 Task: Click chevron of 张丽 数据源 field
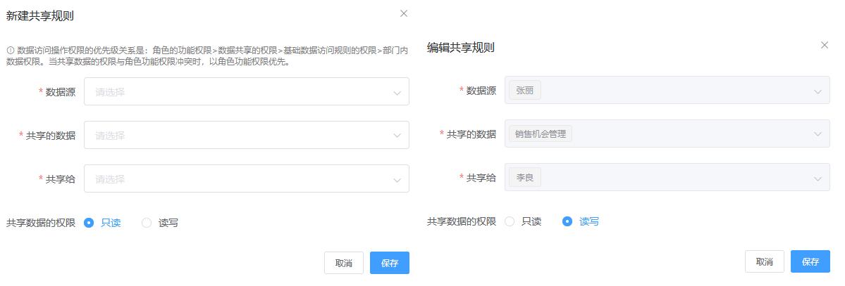(818, 91)
